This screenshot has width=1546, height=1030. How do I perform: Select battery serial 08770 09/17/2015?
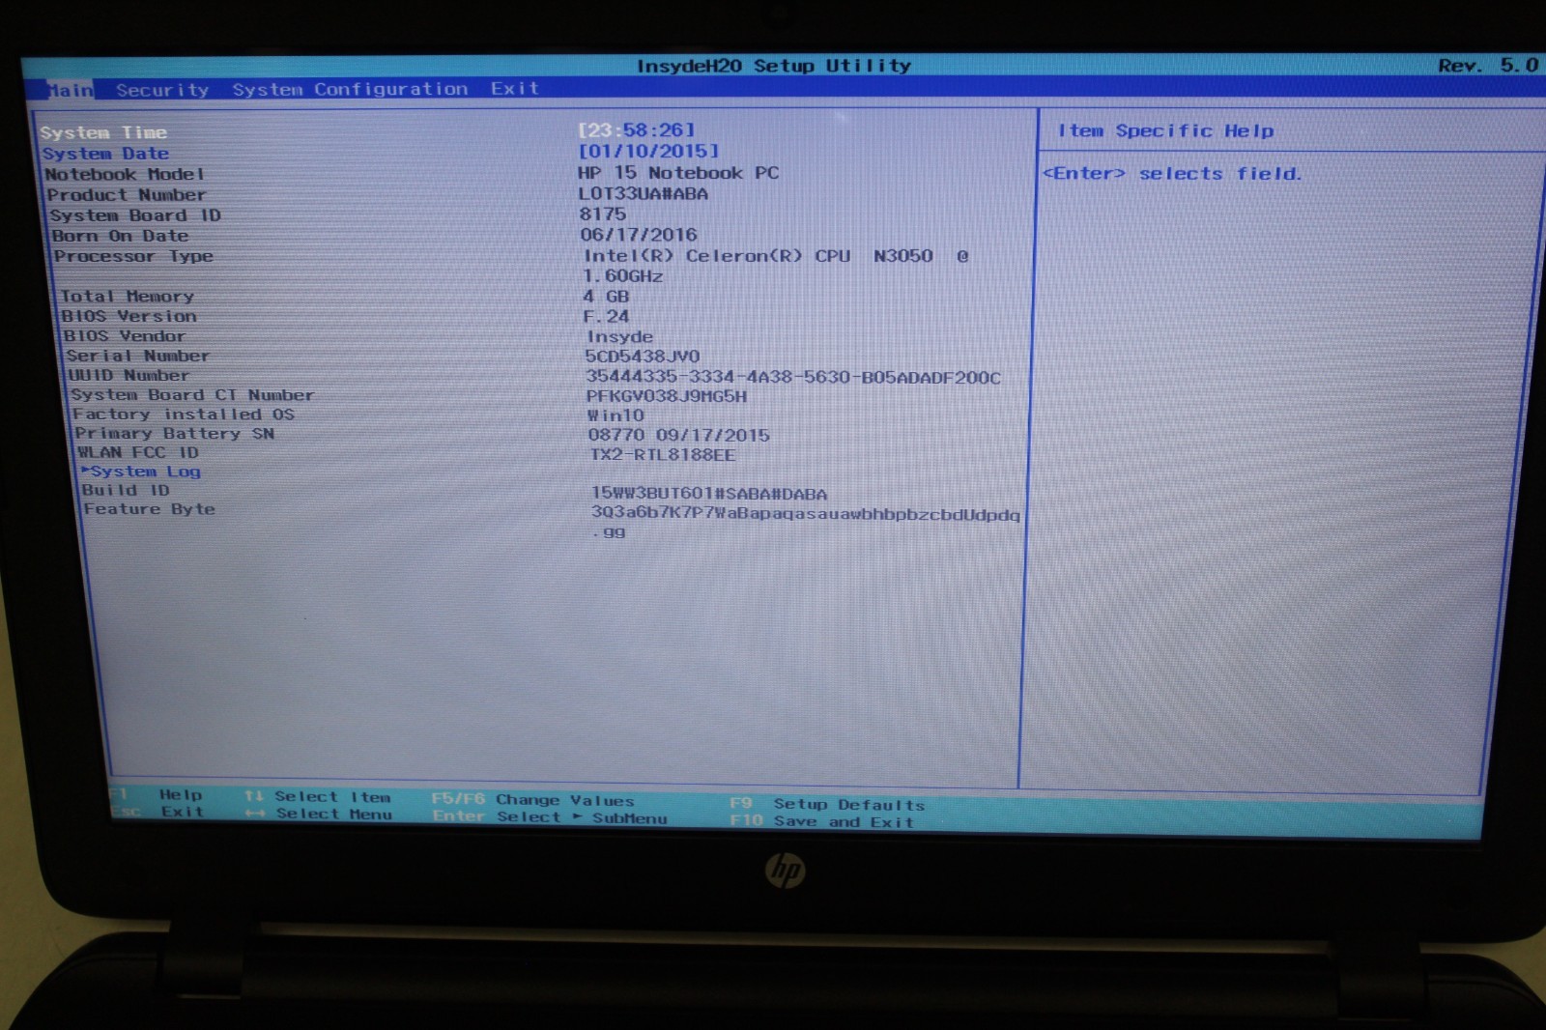(x=679, y=435)
